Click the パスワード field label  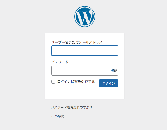(60, 62)
